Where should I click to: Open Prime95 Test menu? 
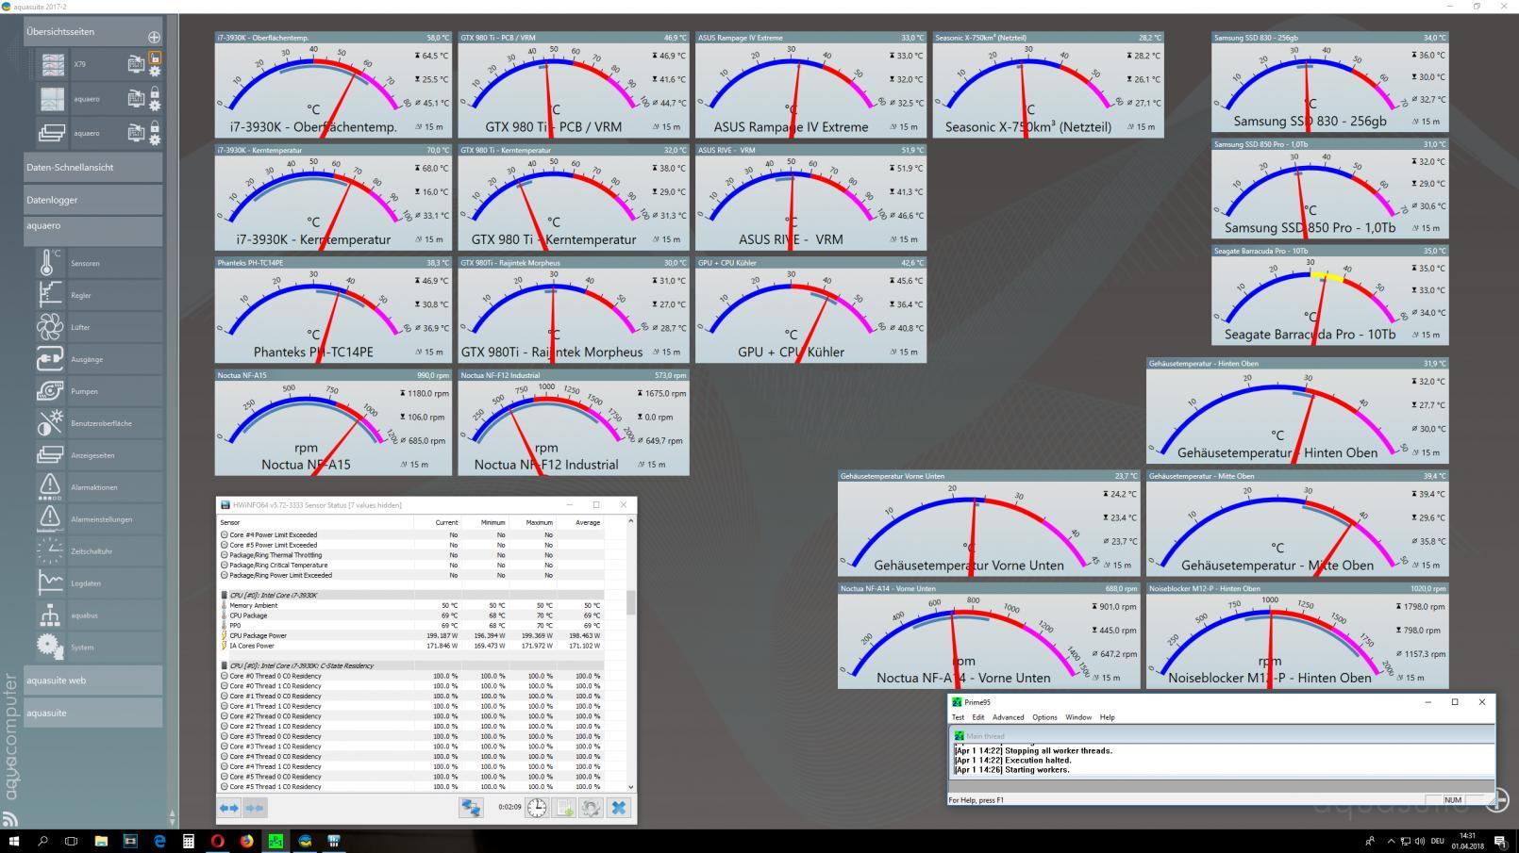tap(958, 717)
